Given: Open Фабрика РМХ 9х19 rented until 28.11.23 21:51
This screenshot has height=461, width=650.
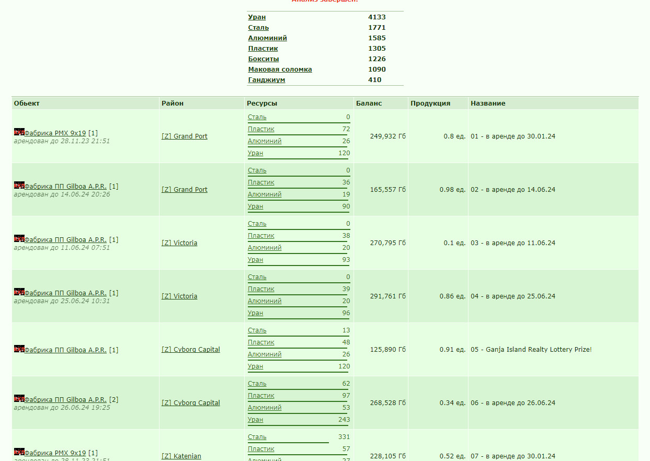Looking at the screenshot, I should [x=55, y=133].
